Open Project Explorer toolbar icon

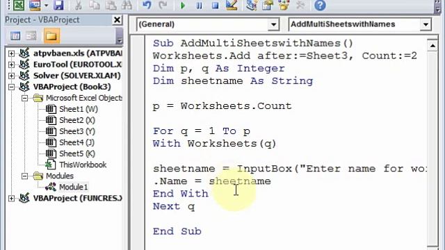(x=252, y=5)
